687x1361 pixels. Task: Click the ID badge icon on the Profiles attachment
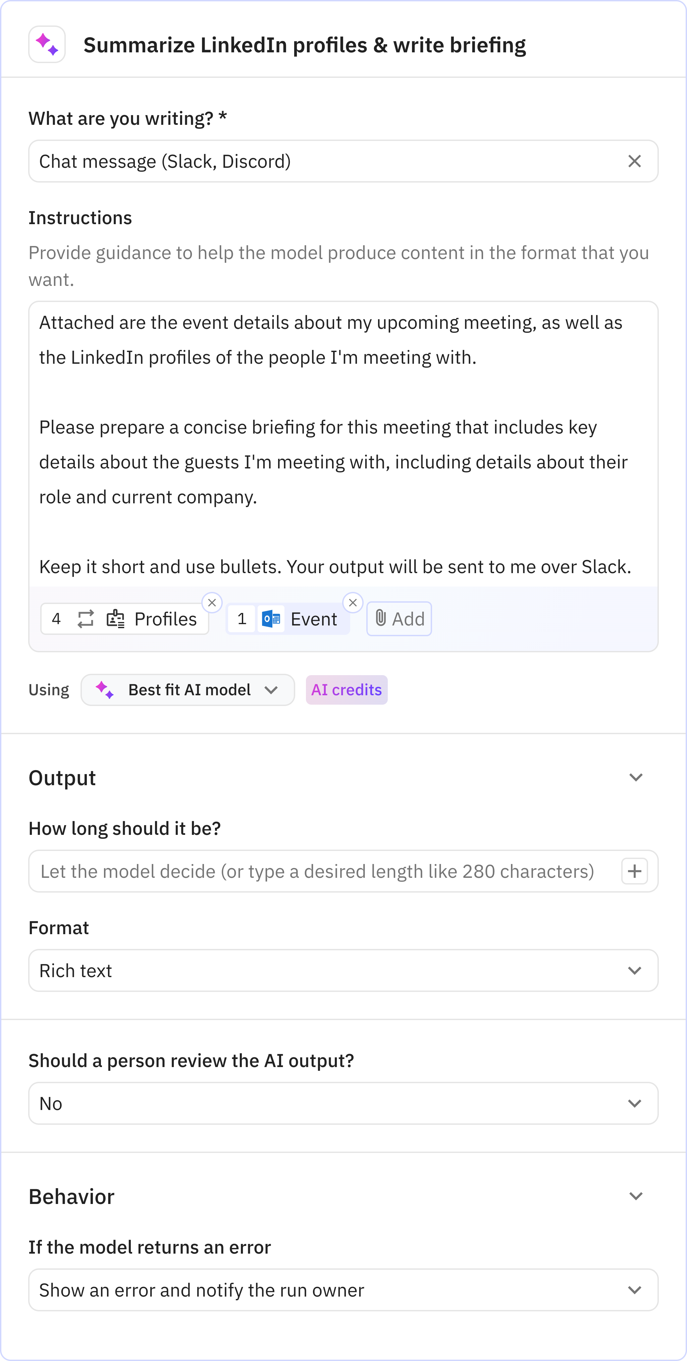click(x=116, y=619)
